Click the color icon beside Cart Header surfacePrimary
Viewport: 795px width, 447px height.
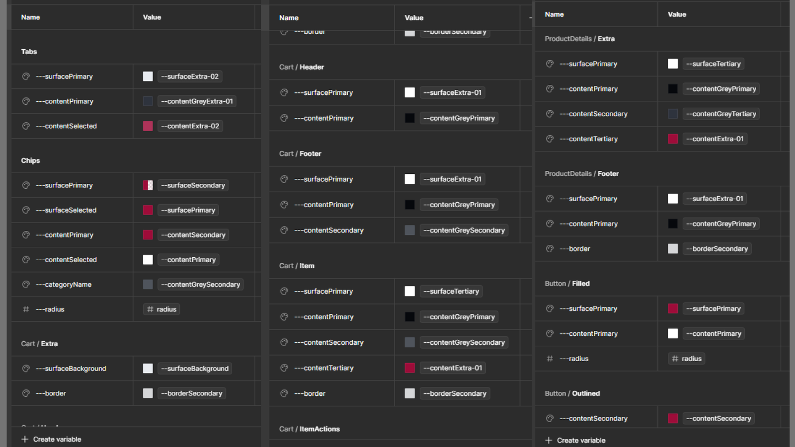(284, 92)
